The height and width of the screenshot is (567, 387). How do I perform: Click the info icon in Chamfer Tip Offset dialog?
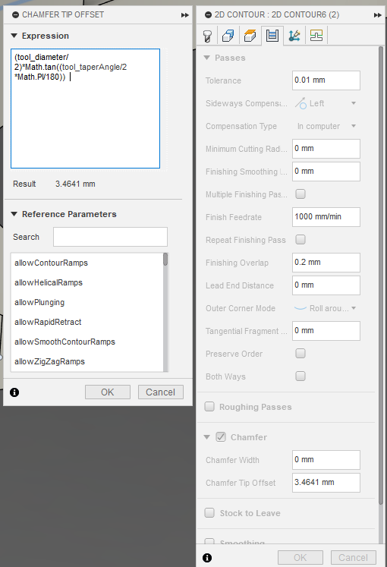point(14,392)
